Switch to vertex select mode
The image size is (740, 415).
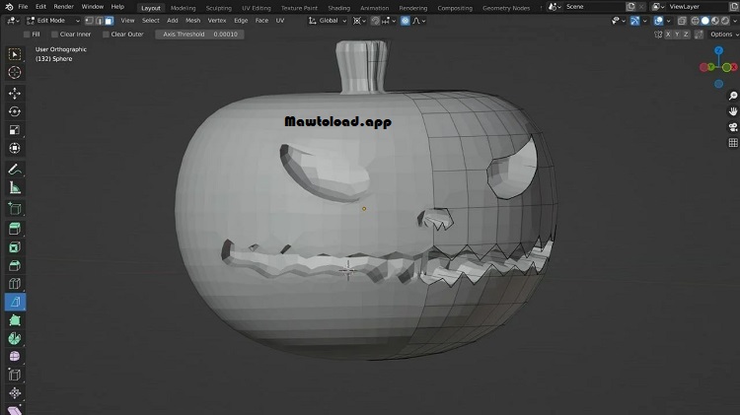[x=89, y=21]
